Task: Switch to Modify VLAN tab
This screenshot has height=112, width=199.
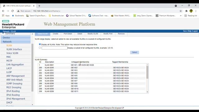Action: tap(93, 34)
